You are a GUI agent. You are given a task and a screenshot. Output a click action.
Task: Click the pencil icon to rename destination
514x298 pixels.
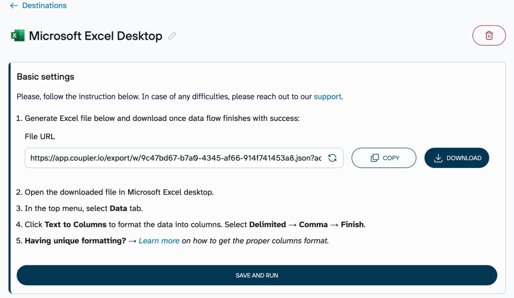172,36
